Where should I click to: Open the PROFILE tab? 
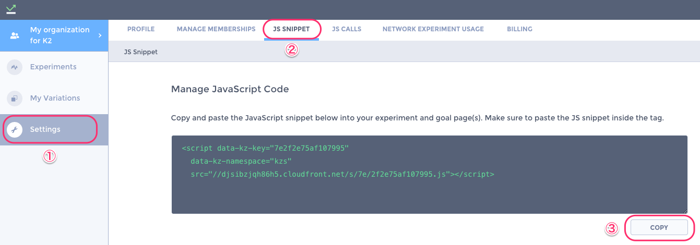tap(141, 29)
